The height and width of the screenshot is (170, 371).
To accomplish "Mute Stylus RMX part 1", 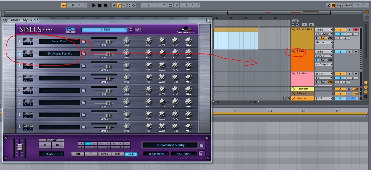I will [x=25, y=39].
